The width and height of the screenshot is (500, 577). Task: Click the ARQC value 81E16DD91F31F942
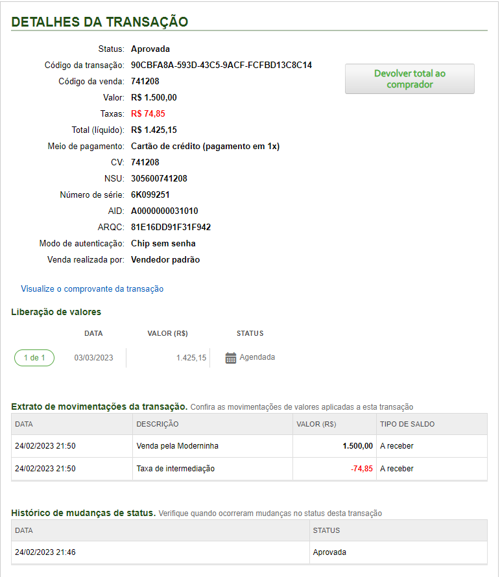pos(171,228)
